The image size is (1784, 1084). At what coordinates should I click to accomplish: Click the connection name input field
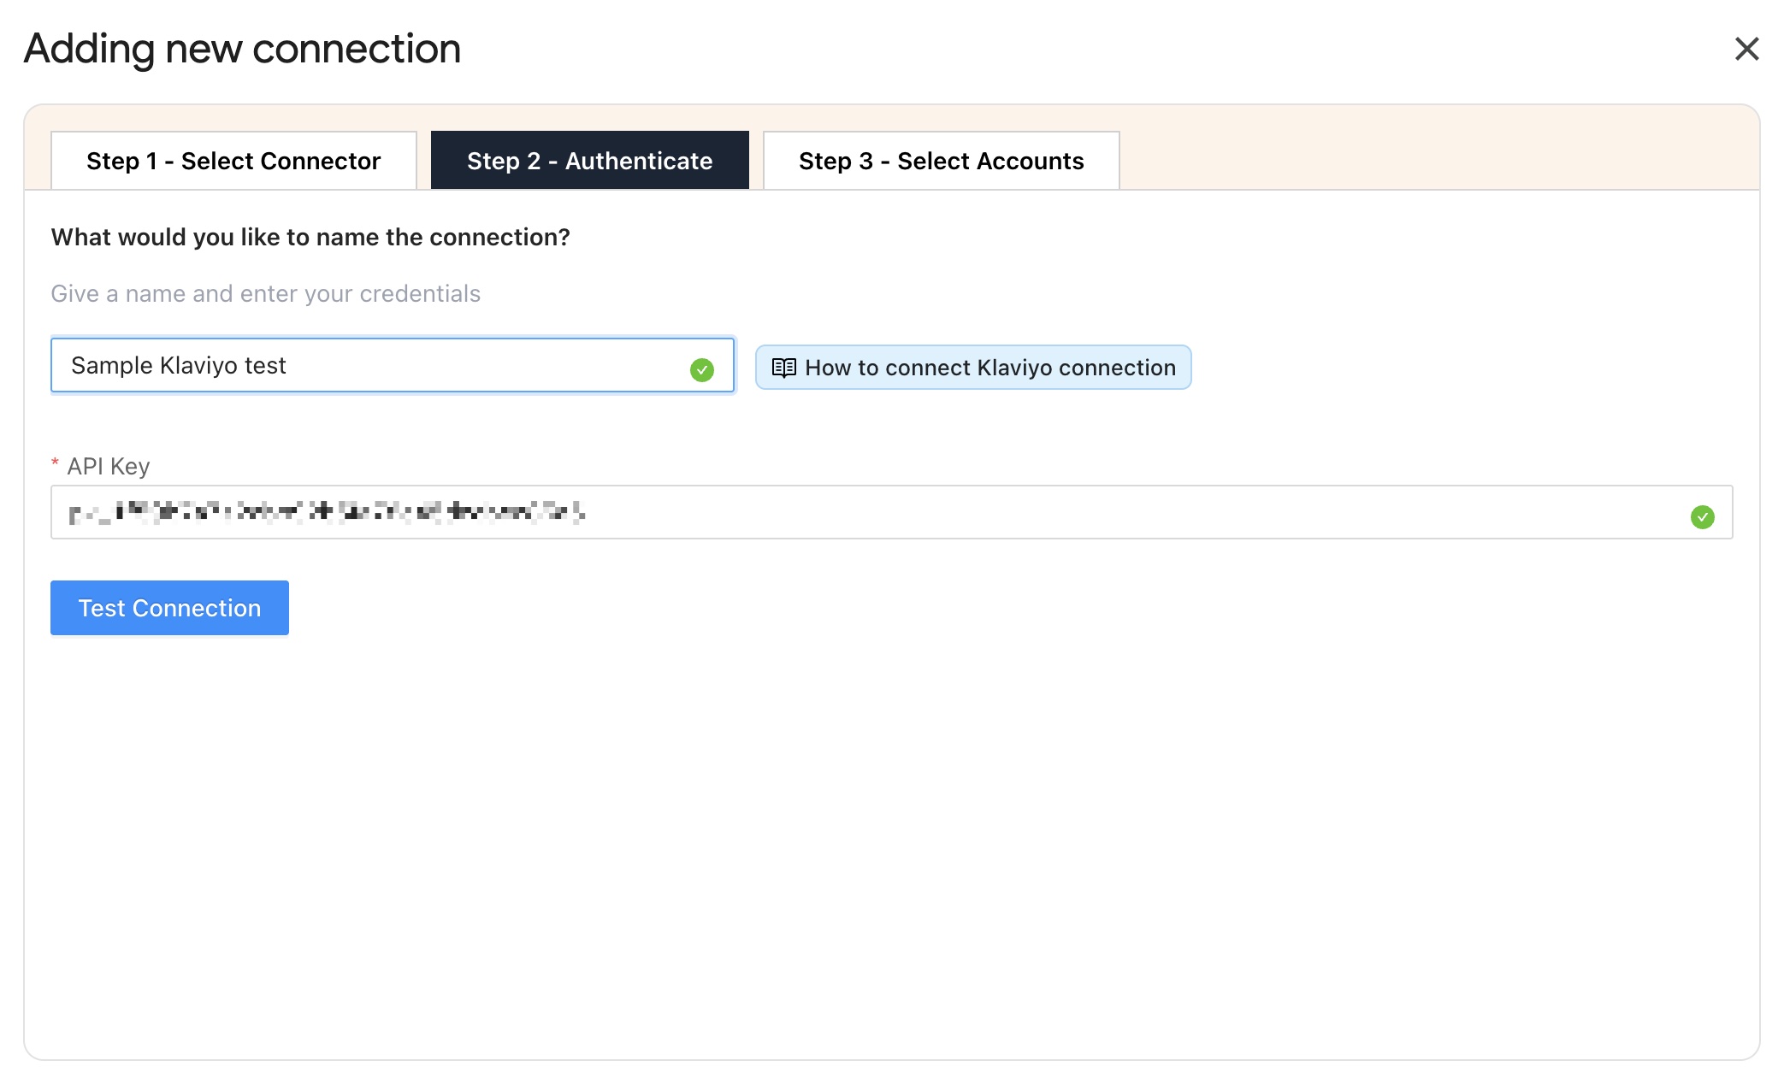pyautogui.click(x=393, y=365)
